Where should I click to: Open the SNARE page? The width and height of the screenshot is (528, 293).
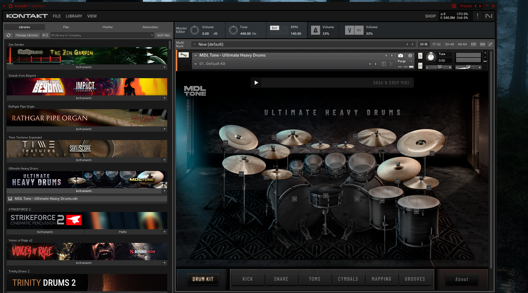click(281, 279)
